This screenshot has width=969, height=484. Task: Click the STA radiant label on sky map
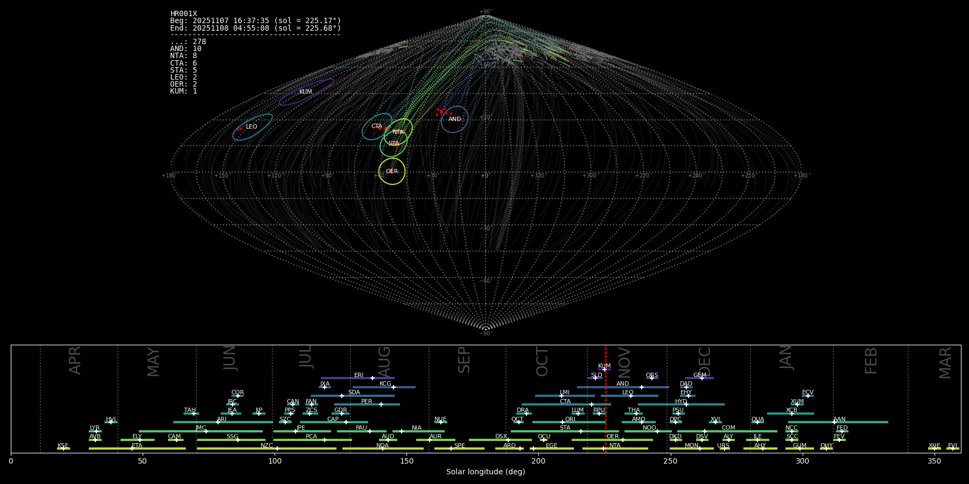(394, 144)
